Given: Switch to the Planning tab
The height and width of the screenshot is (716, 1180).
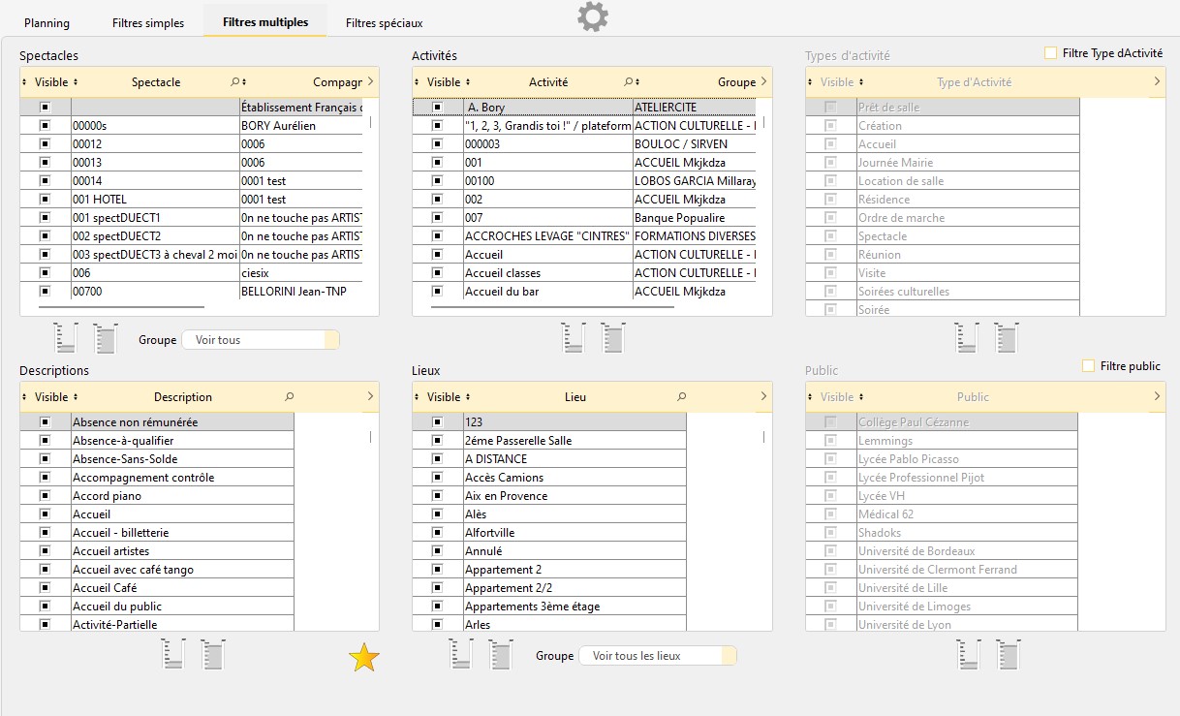Looking at the screenshot, I should click(47, 23).
